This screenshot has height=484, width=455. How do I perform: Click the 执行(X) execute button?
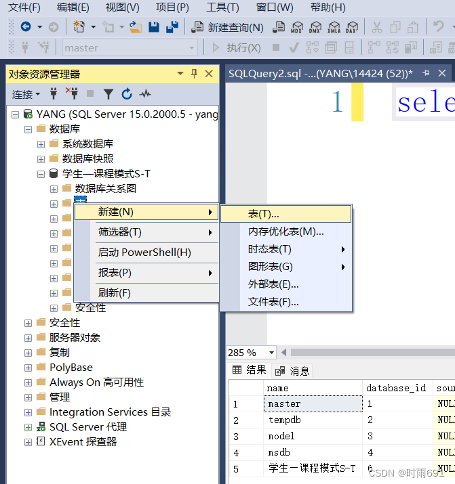coord(237,48)
